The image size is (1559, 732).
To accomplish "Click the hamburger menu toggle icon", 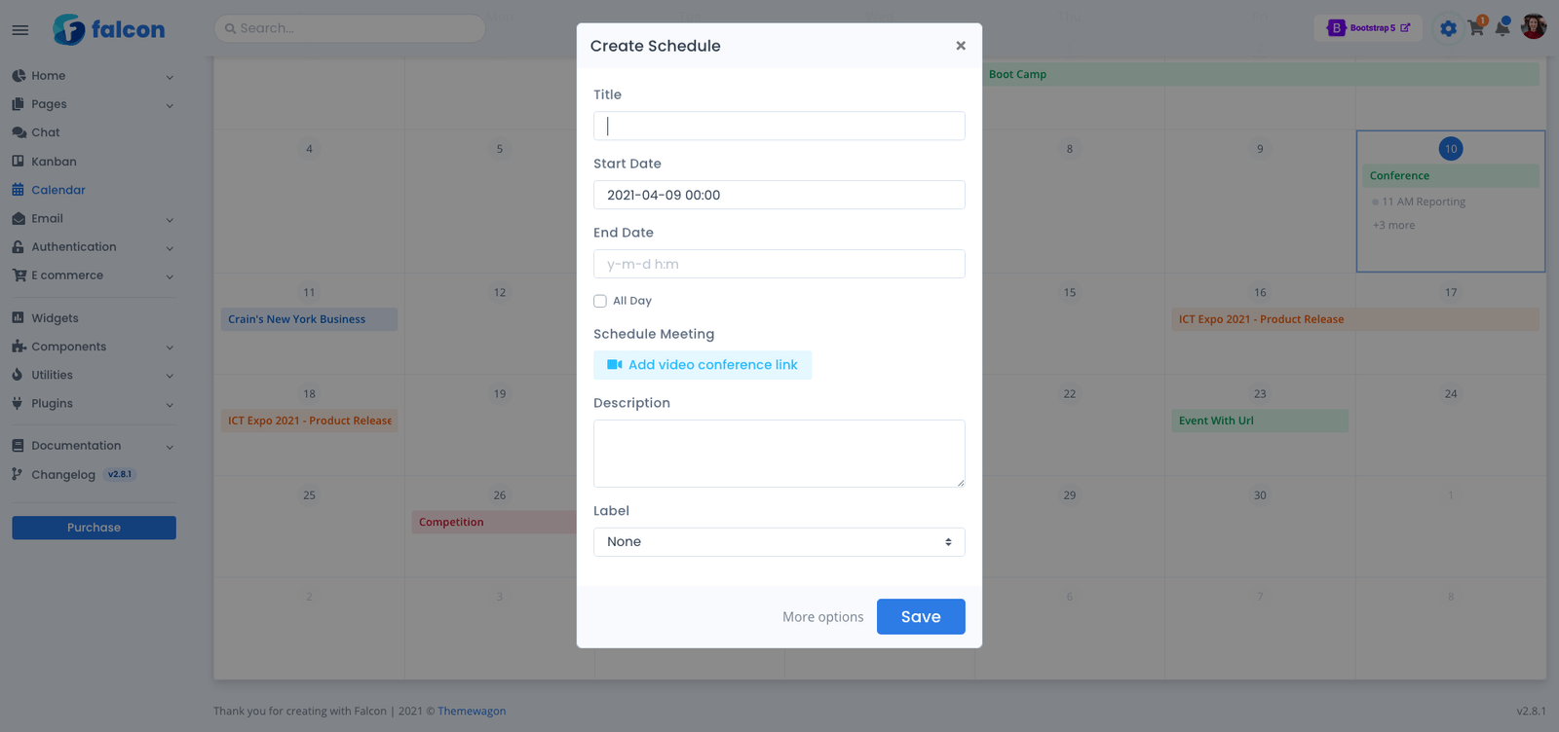I will point(19,30).
